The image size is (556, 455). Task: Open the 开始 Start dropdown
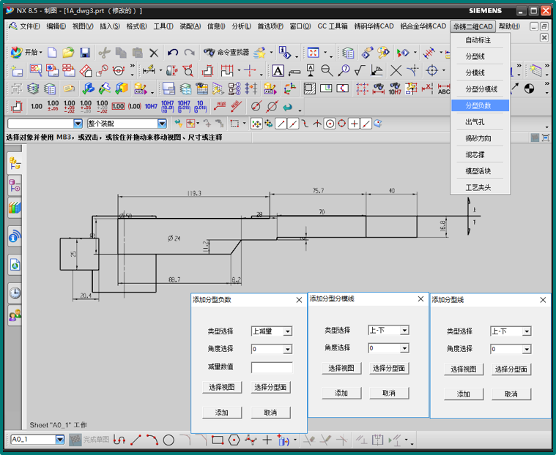tap(26, 53)
